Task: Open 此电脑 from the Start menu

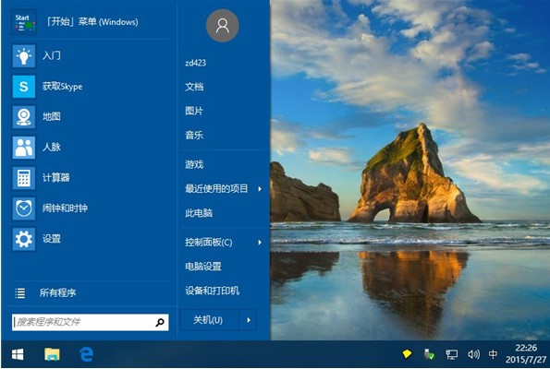Action: coord(199,213)
